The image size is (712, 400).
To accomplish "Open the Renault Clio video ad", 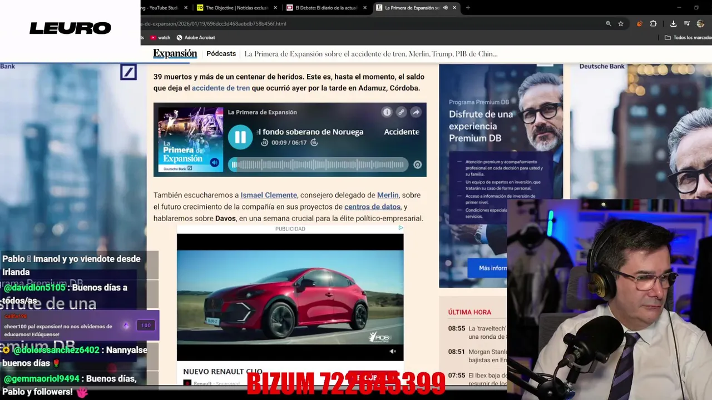I will point(290,297).
